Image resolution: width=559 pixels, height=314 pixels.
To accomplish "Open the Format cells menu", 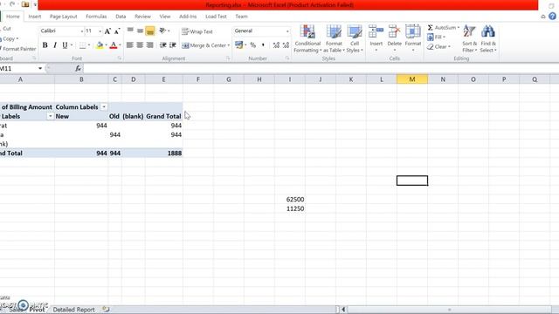I will (x=413, y=38).
